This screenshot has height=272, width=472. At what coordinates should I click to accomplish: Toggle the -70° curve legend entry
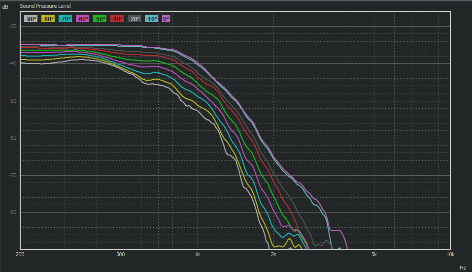tap(65, 19)
